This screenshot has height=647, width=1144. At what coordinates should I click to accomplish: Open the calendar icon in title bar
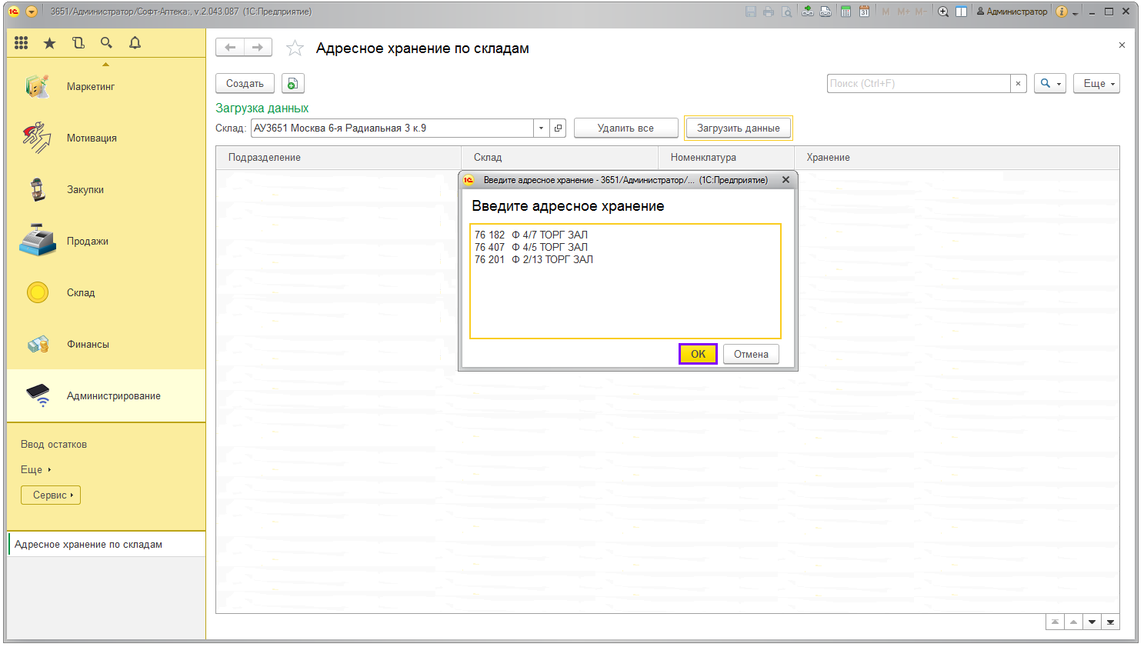click(864, 12)
